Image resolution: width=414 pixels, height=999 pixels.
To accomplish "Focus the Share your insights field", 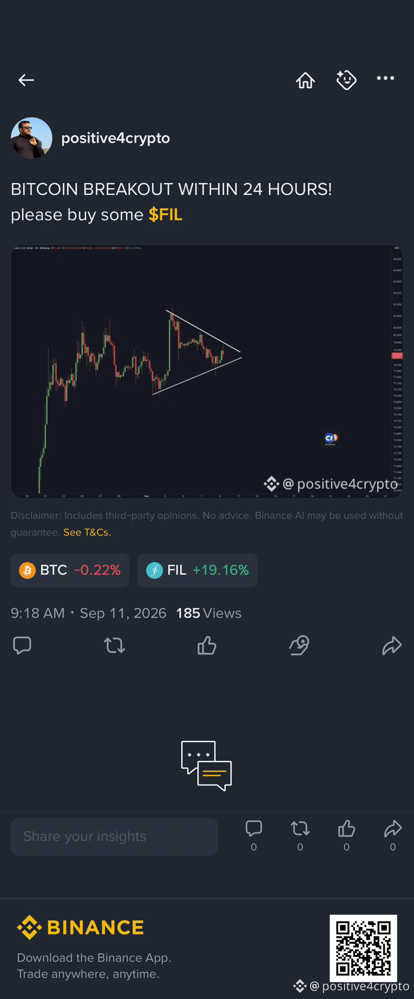I will pyautogui.click(x=114, y=836).
